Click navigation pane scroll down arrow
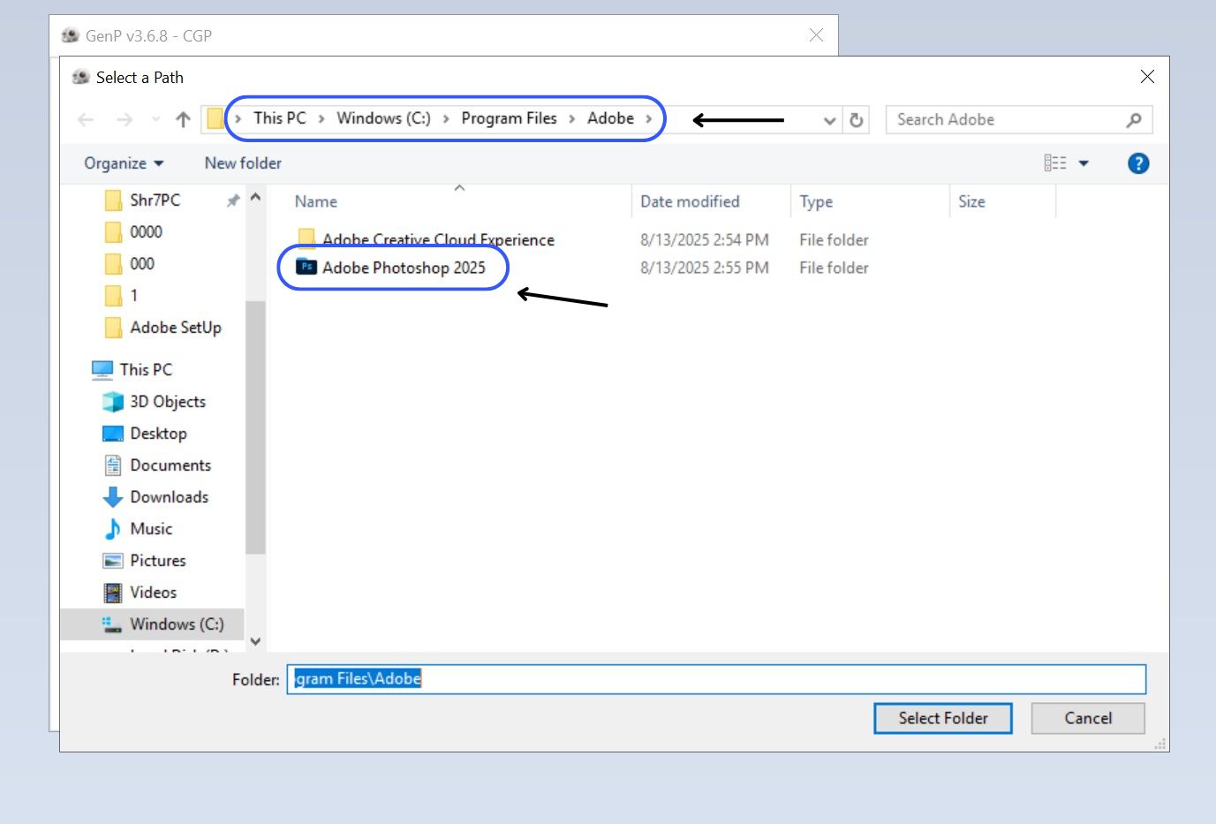 click(255, 642)
